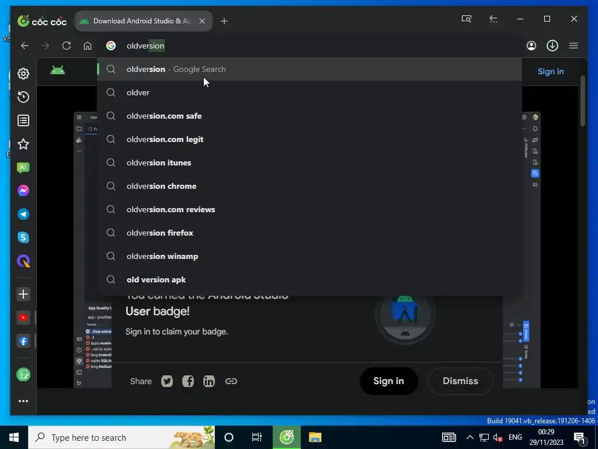This screenshot has height=449, width=598.
Task: Open bookmarks star in sidebar
Action: click(23, 144)
